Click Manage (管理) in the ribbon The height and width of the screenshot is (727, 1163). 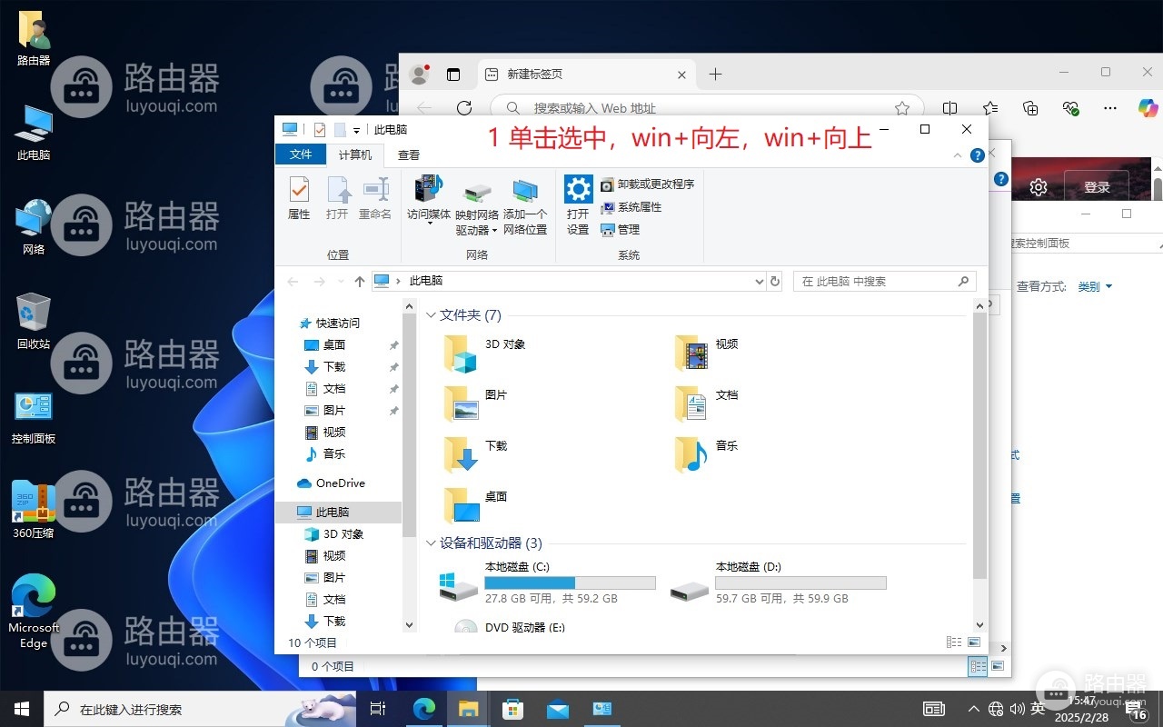tap(621, 230)
